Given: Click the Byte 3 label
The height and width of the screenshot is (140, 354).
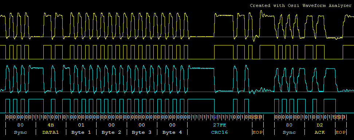Looking at the screenshot, I should (x=142, y=132).
